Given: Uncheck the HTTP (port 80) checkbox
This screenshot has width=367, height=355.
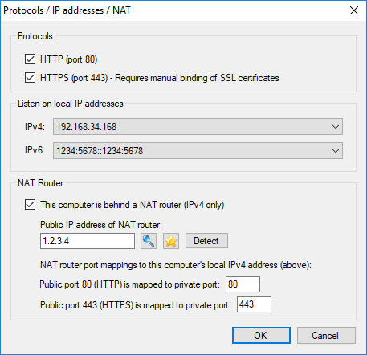Looking at the screenshot, I should tap(30, 59).
